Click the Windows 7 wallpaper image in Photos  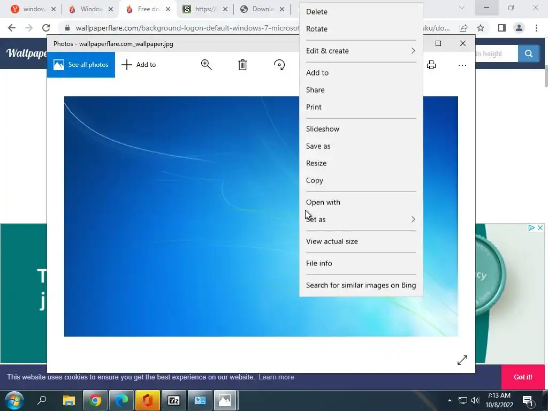(182, 216)
